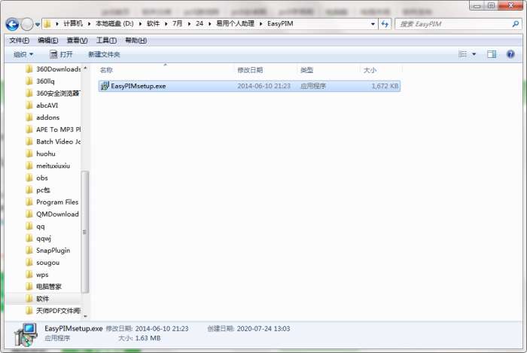Image resolution: width=527 pixels, height=353 pixels.
Task: Select addons folder in tree
Action: coord(42,117)
